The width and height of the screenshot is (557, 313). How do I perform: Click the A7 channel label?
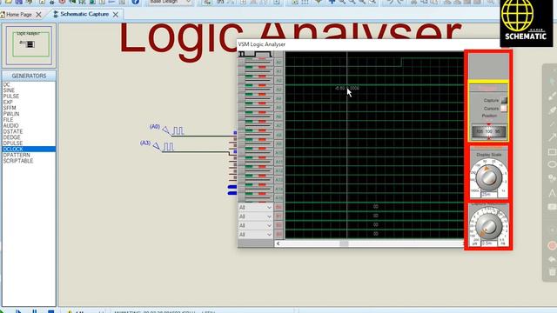click(278, 125)
